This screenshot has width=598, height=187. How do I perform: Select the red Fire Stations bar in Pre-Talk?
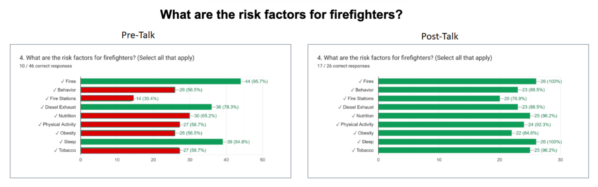pos(107,98)
